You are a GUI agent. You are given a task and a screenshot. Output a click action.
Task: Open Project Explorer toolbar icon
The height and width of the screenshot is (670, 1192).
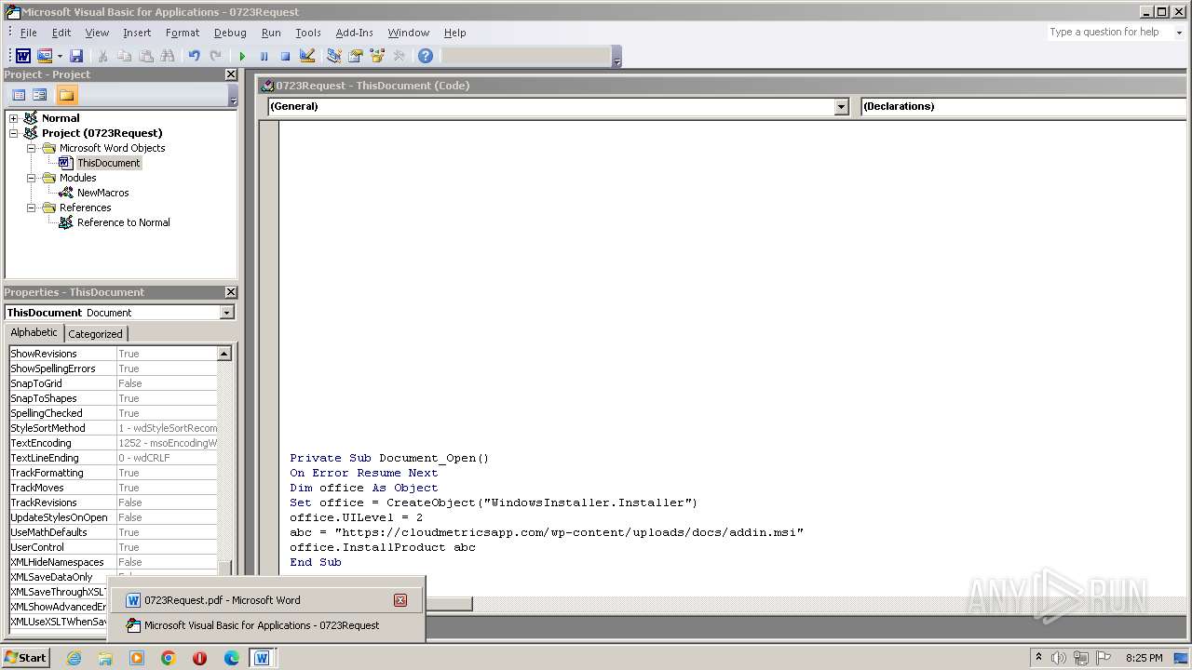click(334, 56)
